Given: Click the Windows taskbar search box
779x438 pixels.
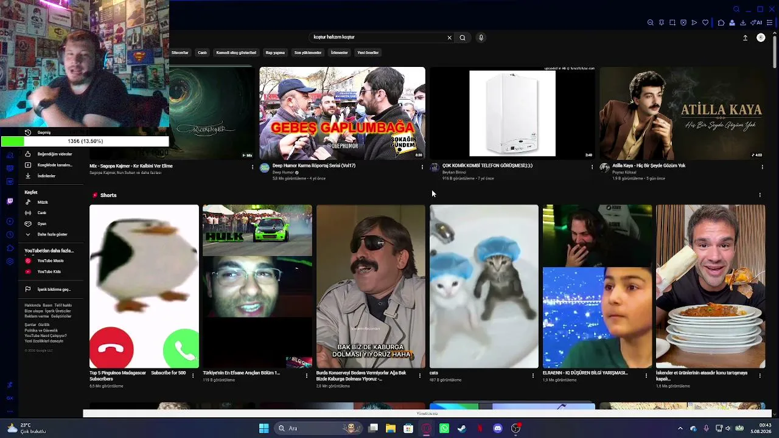Looking at the screenshot, I should [318, 428].
